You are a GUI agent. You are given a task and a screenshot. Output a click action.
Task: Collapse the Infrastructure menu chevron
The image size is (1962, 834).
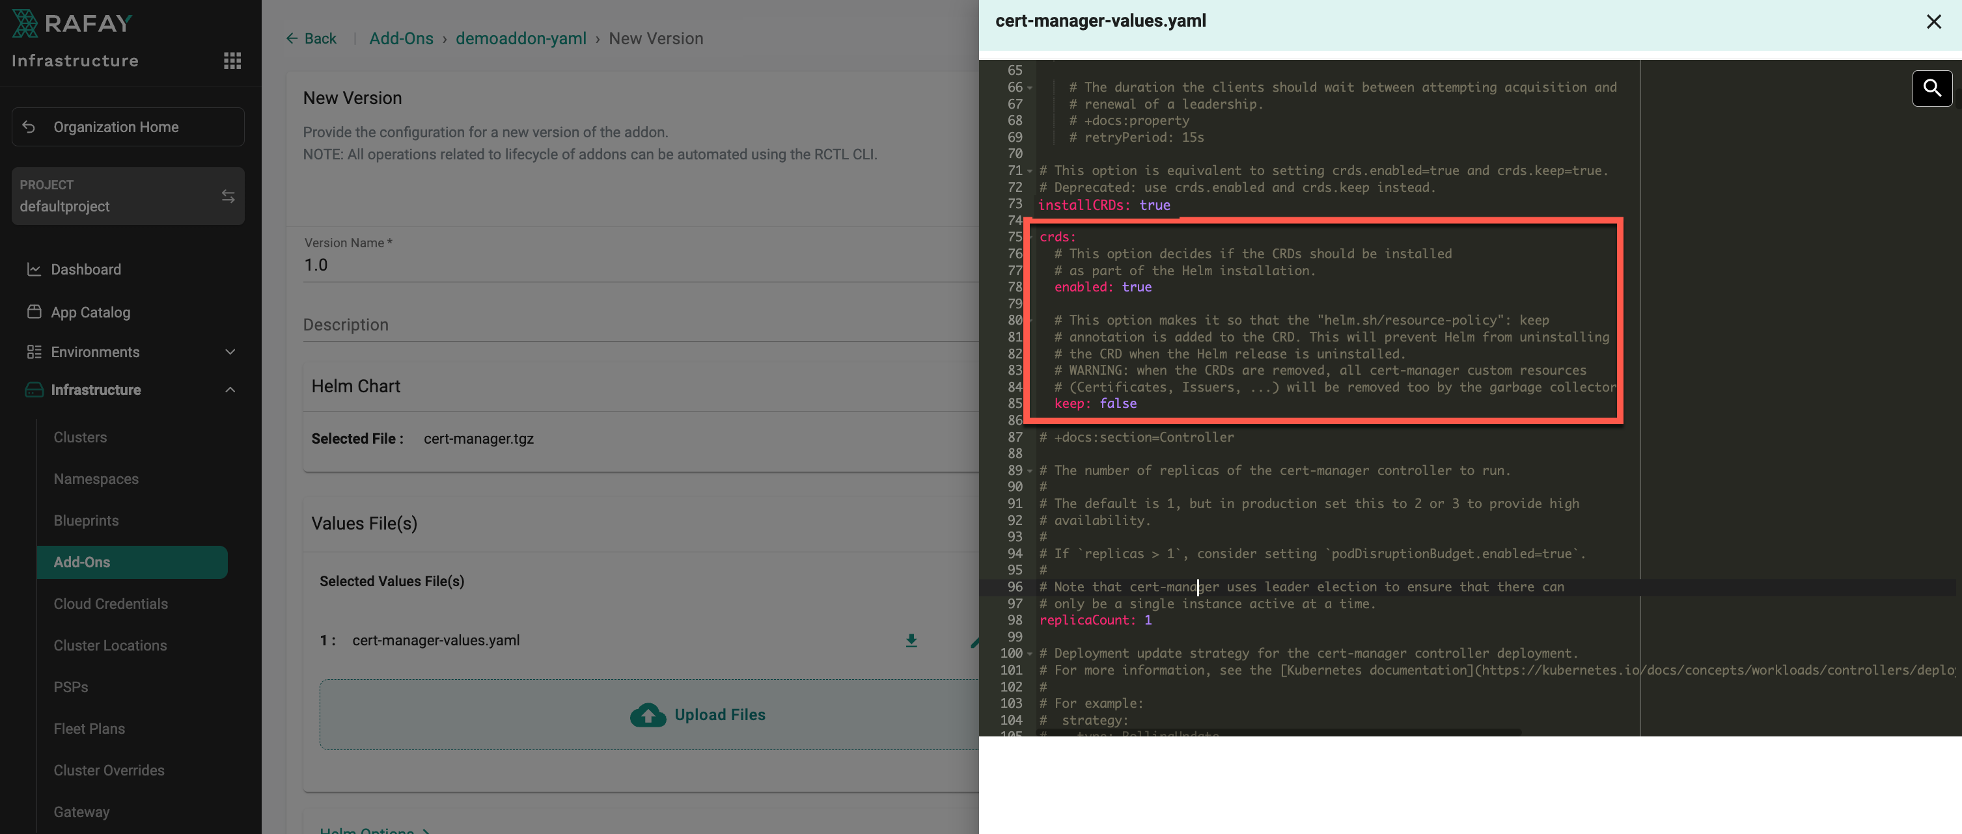(230, 390)
